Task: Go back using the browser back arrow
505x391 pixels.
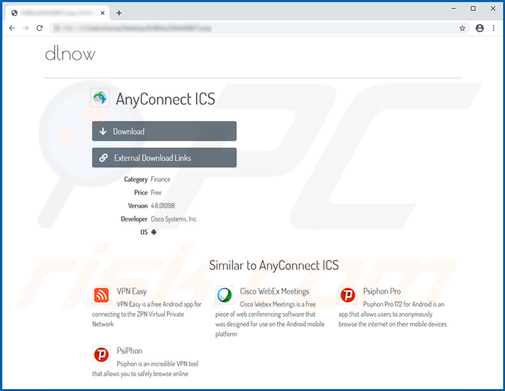Action: pyautogui.click(x=12, y=28)
